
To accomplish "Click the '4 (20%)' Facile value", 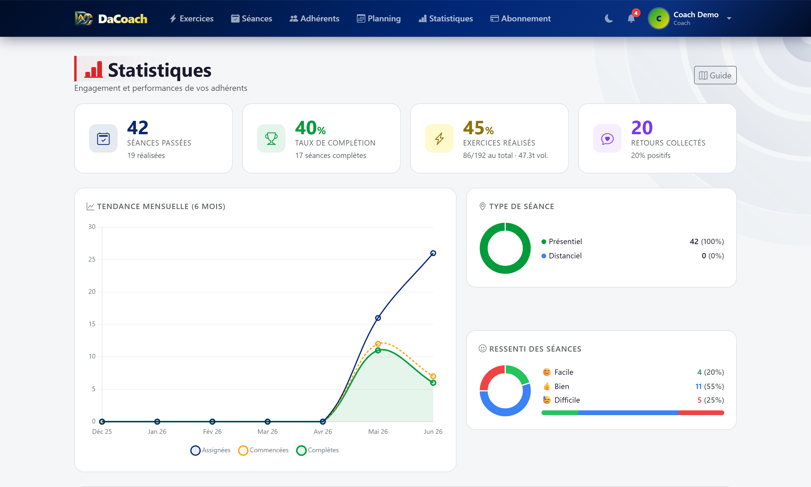I will pos(711,372).
